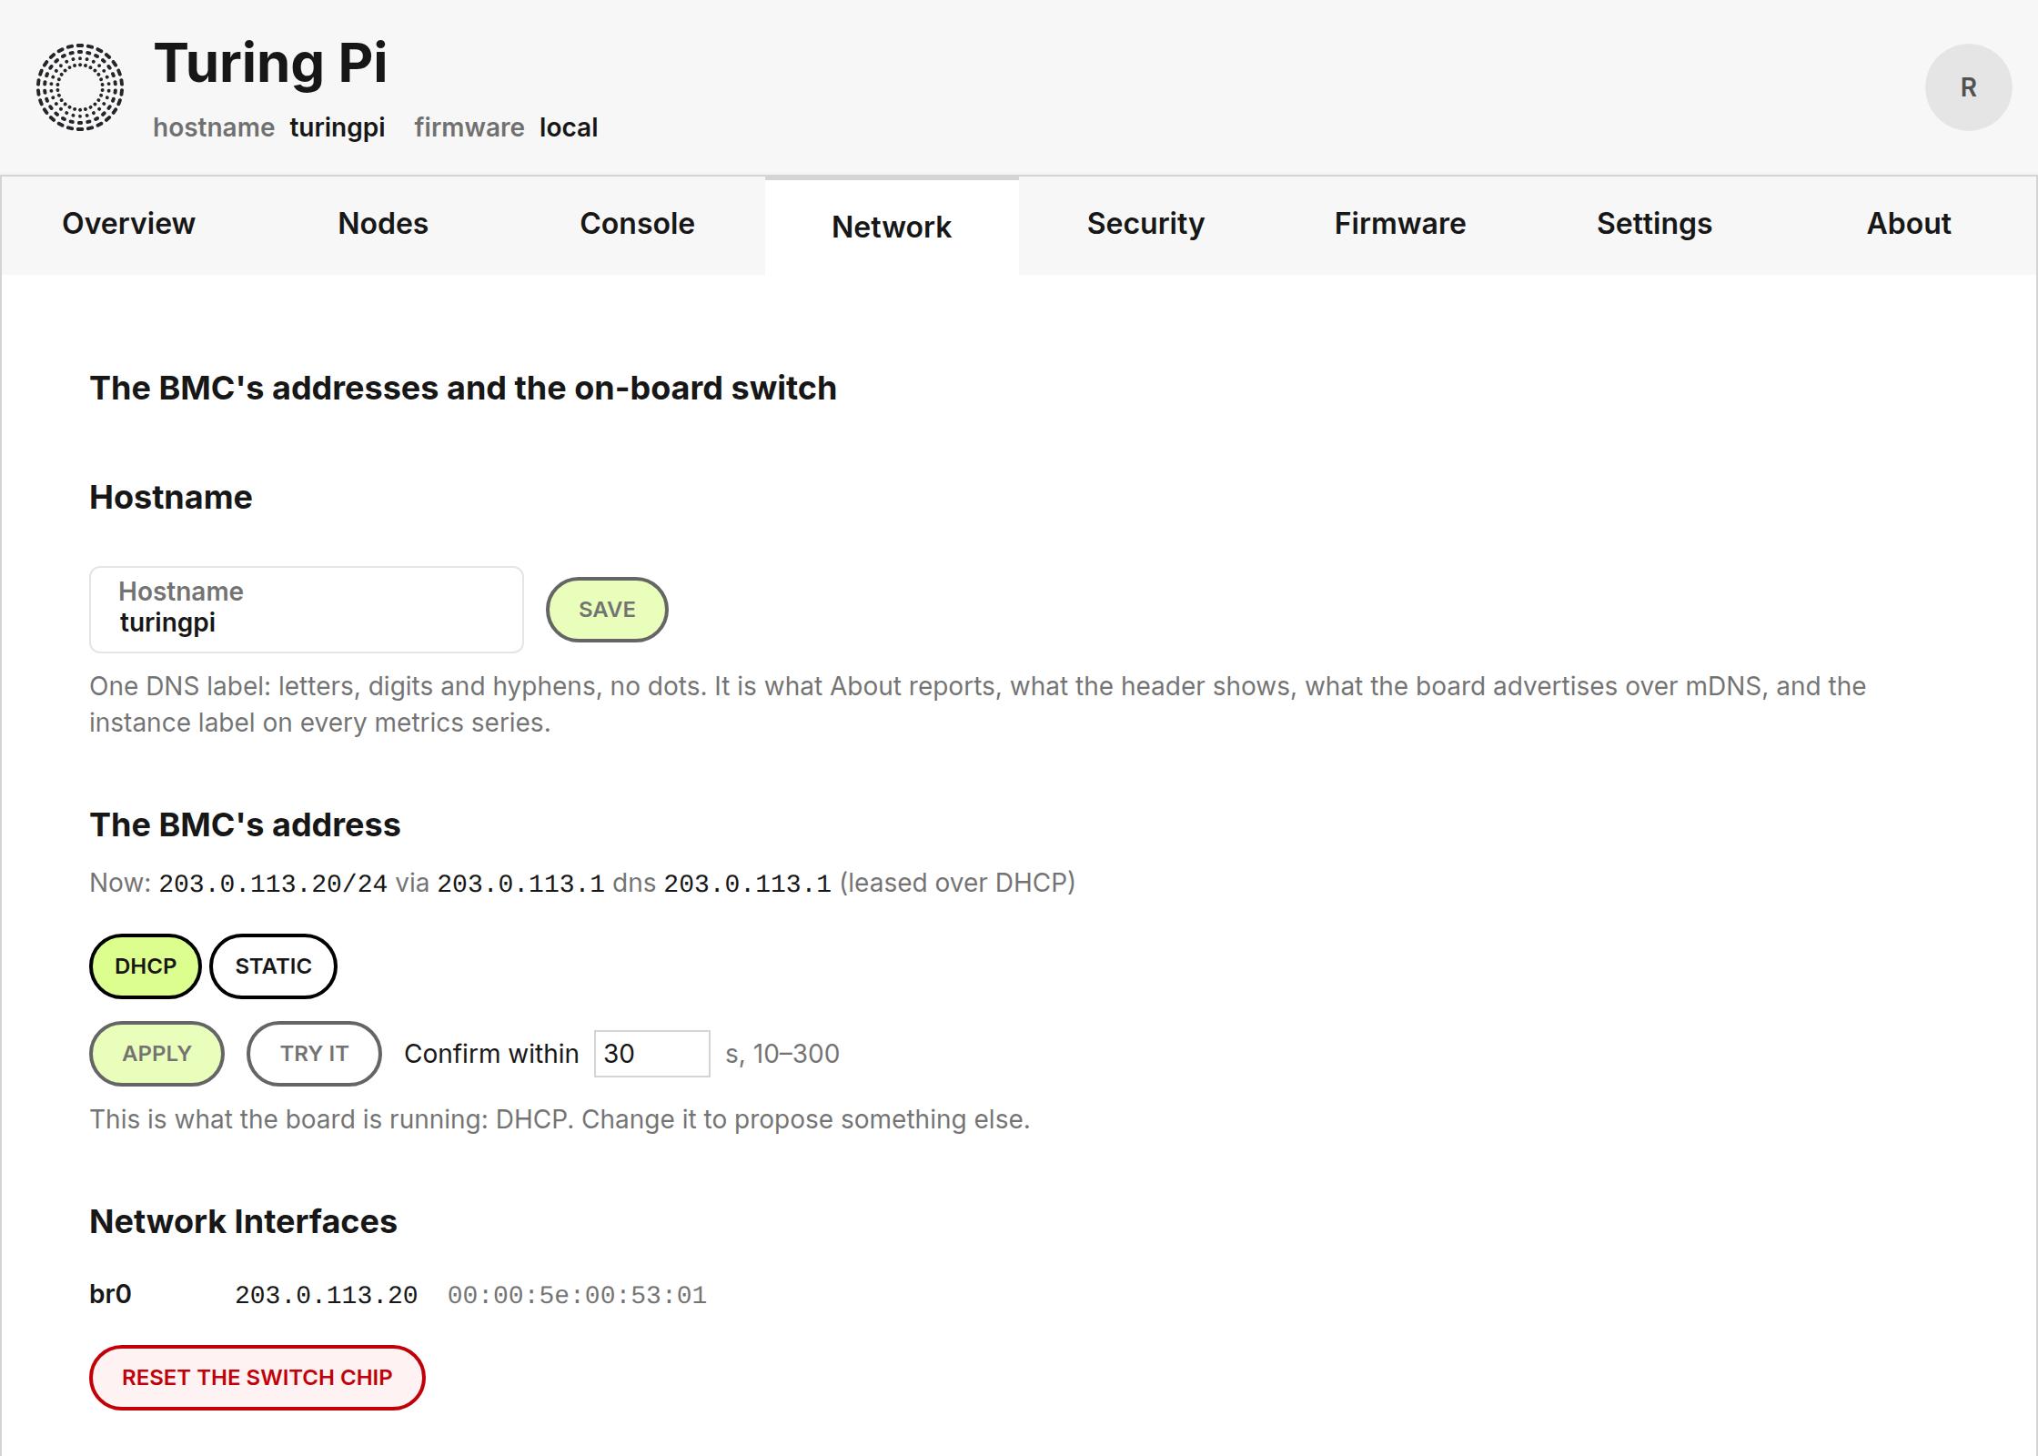Open the user avatar labeled R
The image size is (2038, 1456).
[x=1968, y=87]
